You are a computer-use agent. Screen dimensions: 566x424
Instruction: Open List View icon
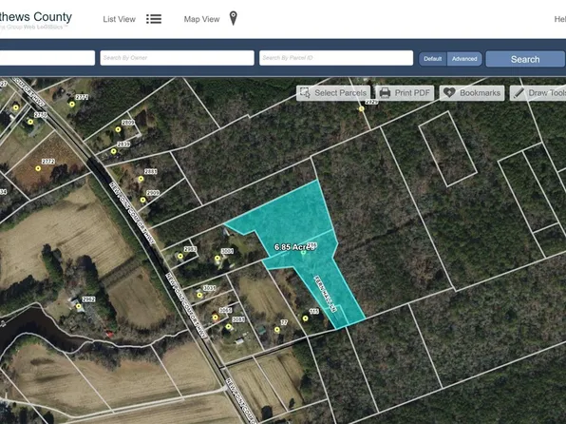click(x=154, y=19)
